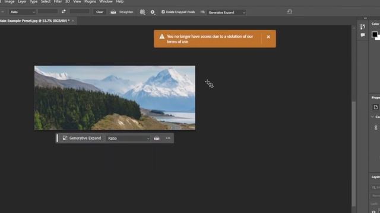Grab the contextual task bar handle
Viewport: 380px width, 213px height.
[x=57, y=138]
